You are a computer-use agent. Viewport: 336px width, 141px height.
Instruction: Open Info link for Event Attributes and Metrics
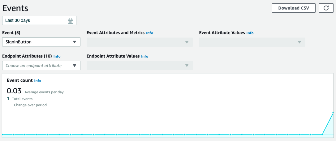click(x=149, y=33)
